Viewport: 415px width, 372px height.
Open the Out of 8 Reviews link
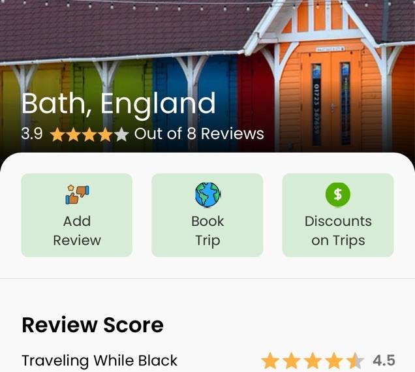(199, 133)
